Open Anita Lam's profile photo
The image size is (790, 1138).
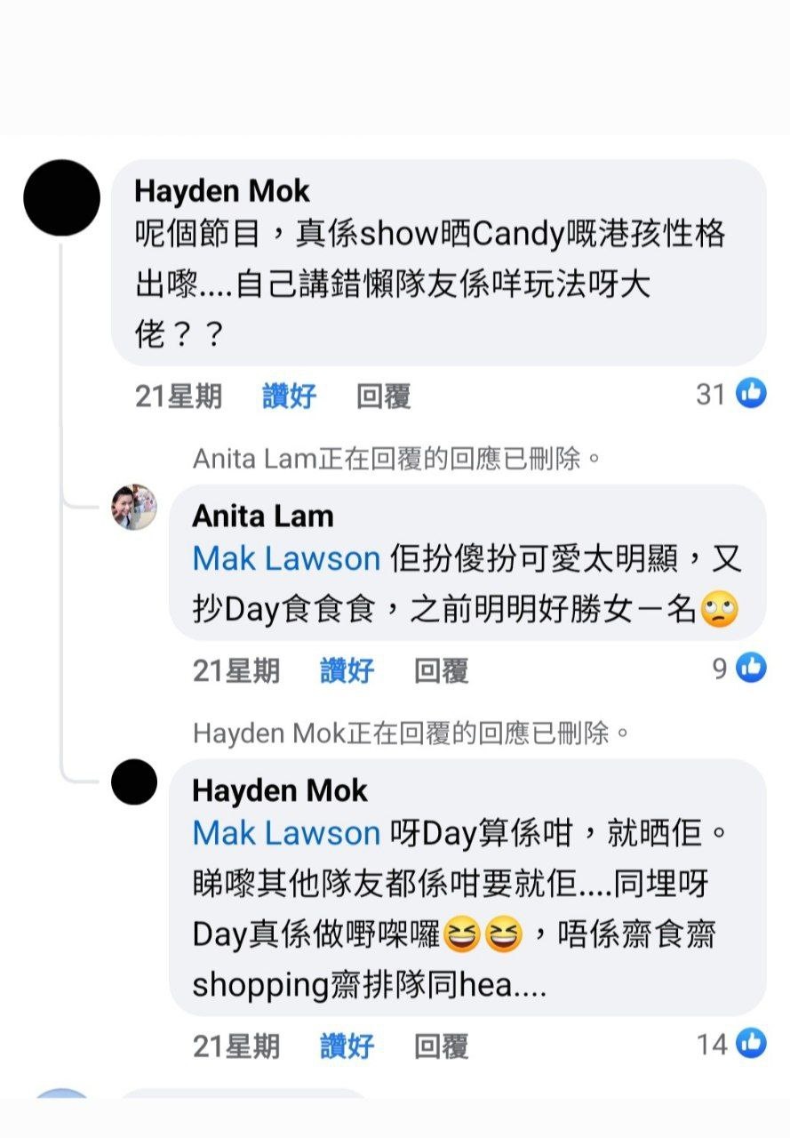click(x=134, y=508)
